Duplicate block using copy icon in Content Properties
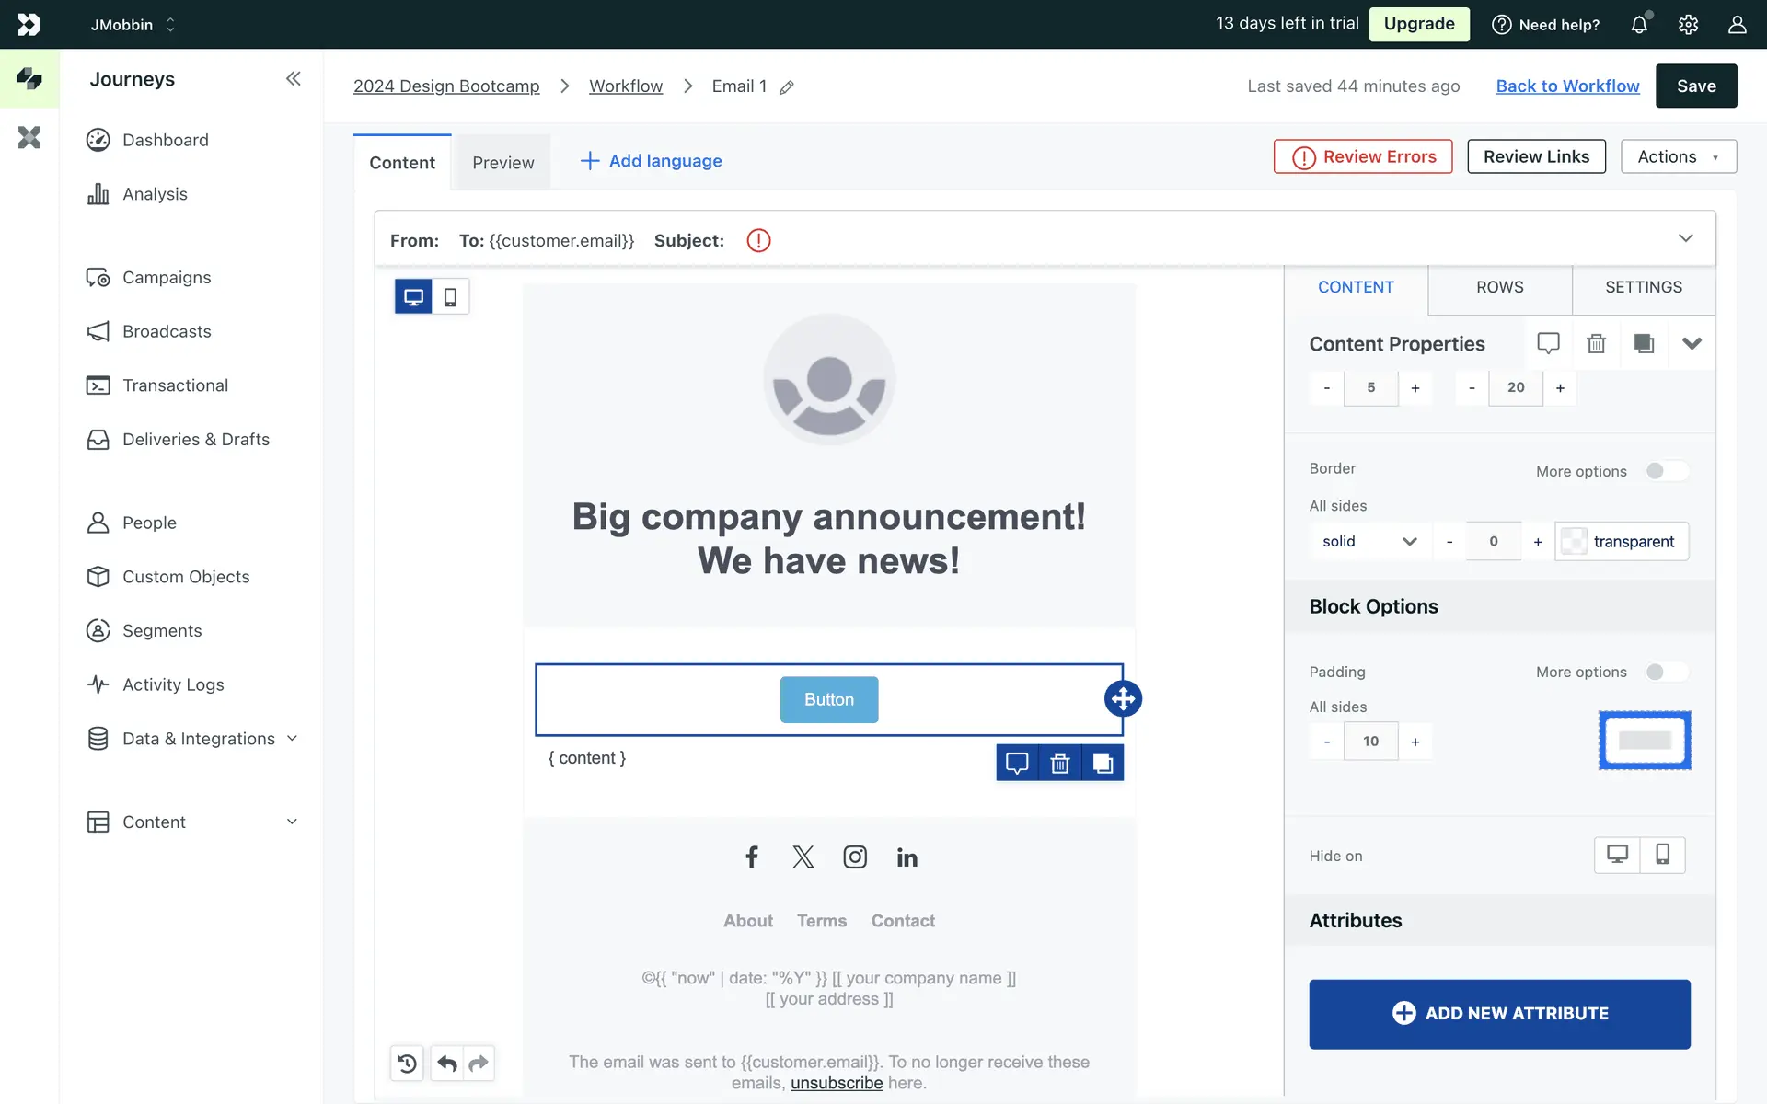 (1644, 343)
